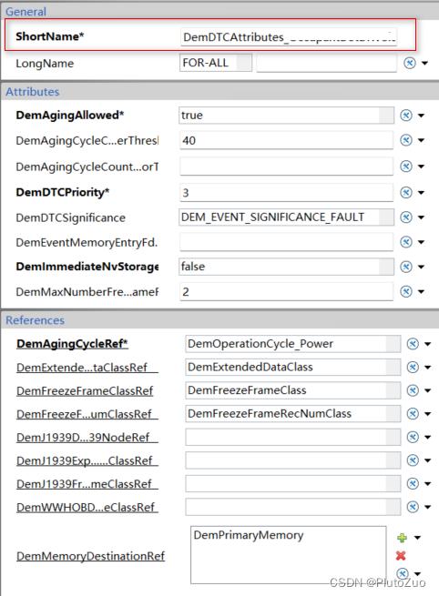This screenshot has height=596, width=439.
Task: Click the round icon next to DemAgingAllowed
Action: [406, 116]
